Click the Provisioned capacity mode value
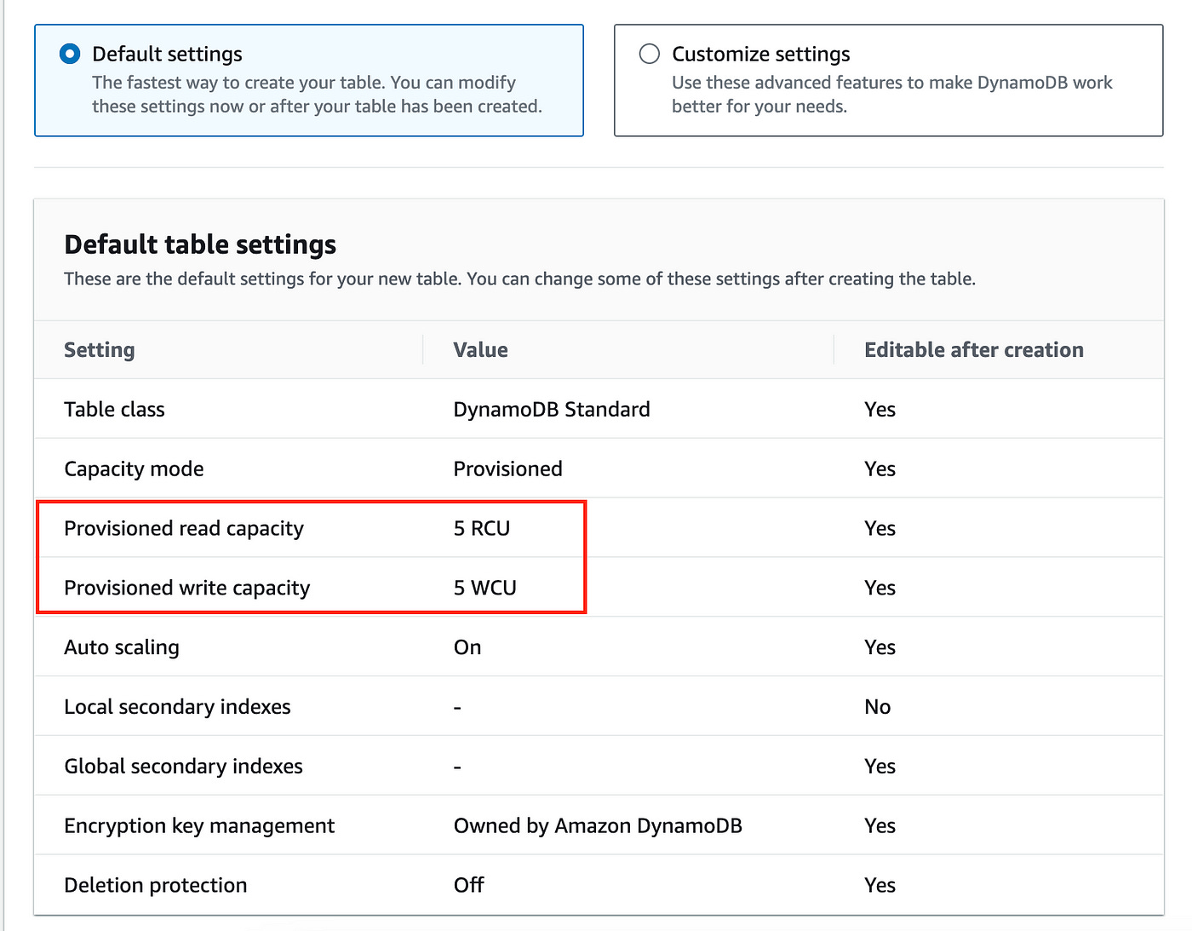This screenshot has width=1192, height=931. pyautogui.click(x=507, y=469)
